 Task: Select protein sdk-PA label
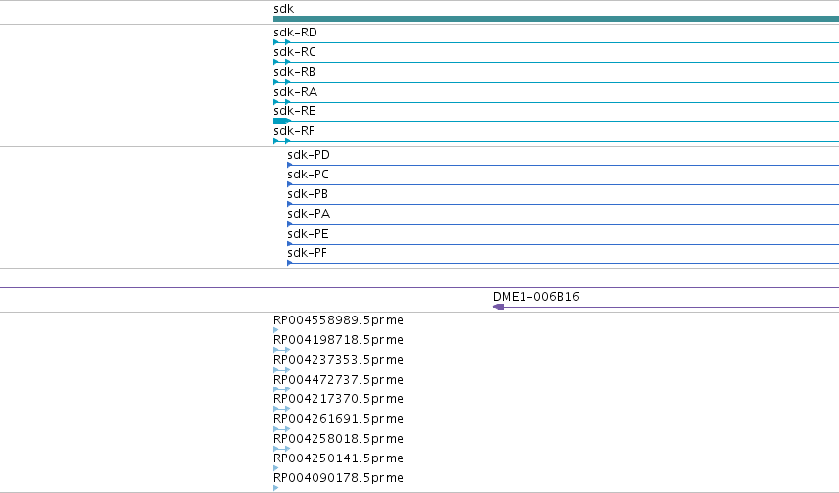(309, 215)
